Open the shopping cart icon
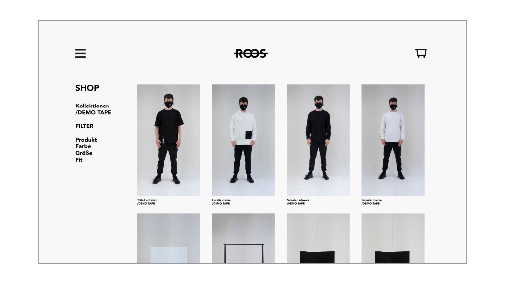The width and height of the screenshot is (505, 284). click(x=421, y=53)
